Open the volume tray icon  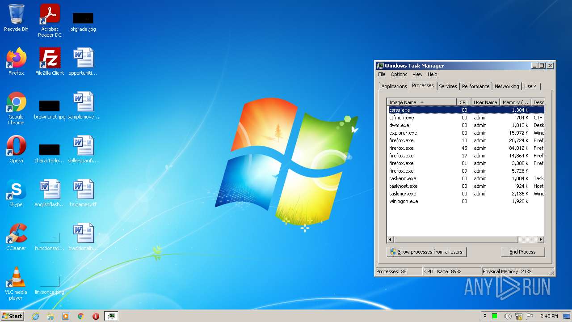pos(508,316)
